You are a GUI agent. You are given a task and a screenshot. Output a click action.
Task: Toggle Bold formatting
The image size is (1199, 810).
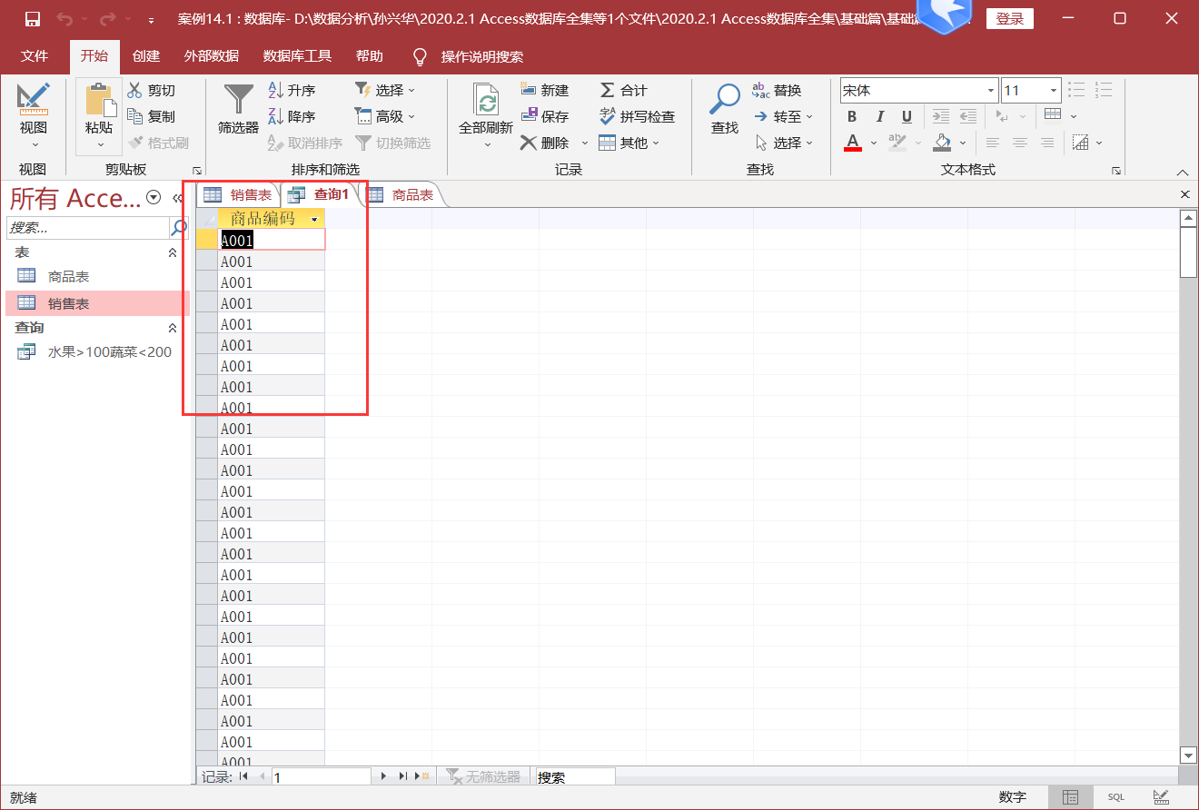coord(852,116)
